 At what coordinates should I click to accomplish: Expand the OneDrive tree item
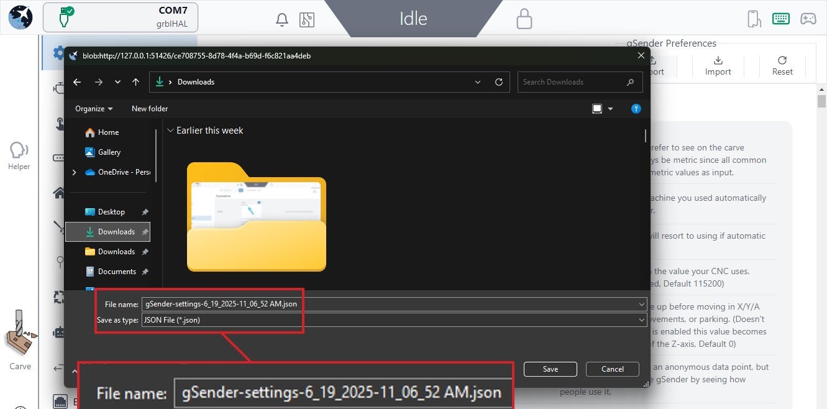point(75,172)
